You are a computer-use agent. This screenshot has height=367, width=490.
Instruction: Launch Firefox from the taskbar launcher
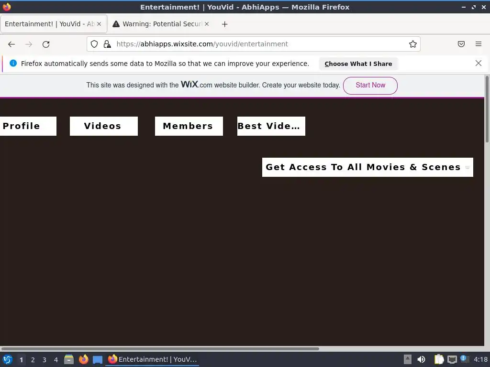(83, 359)
